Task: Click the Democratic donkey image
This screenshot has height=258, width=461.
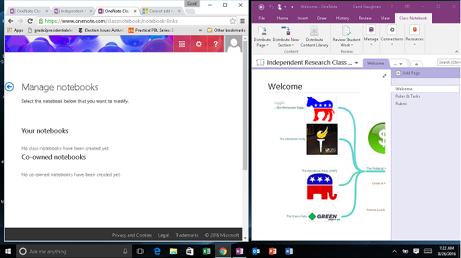Action: coord(320,109)
